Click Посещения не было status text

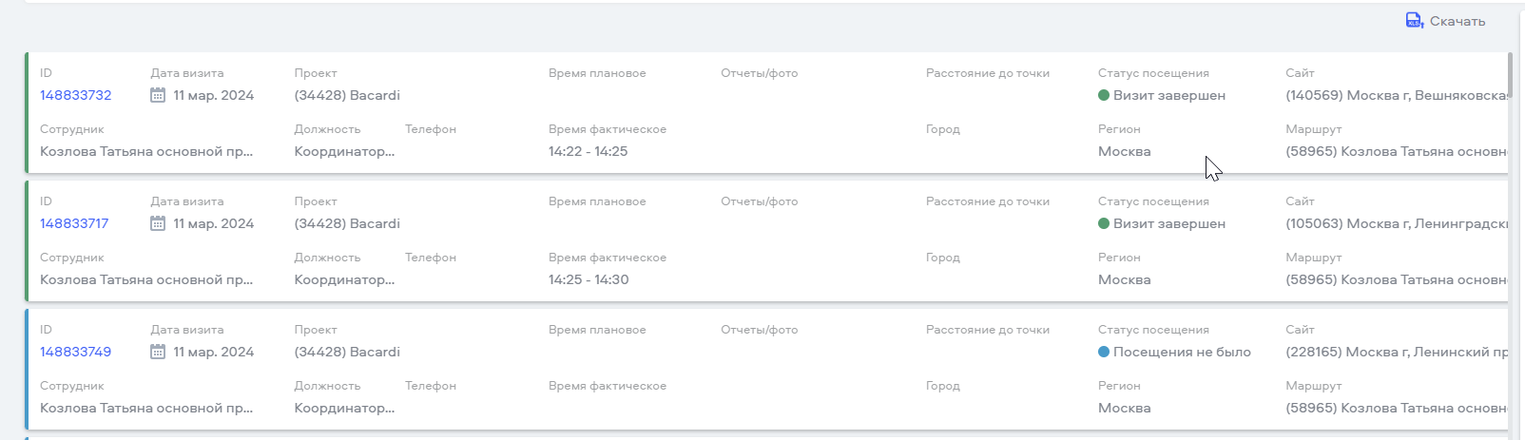[1182, 352]
